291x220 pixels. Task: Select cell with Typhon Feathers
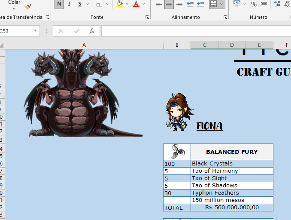click(x=232, y=193)
